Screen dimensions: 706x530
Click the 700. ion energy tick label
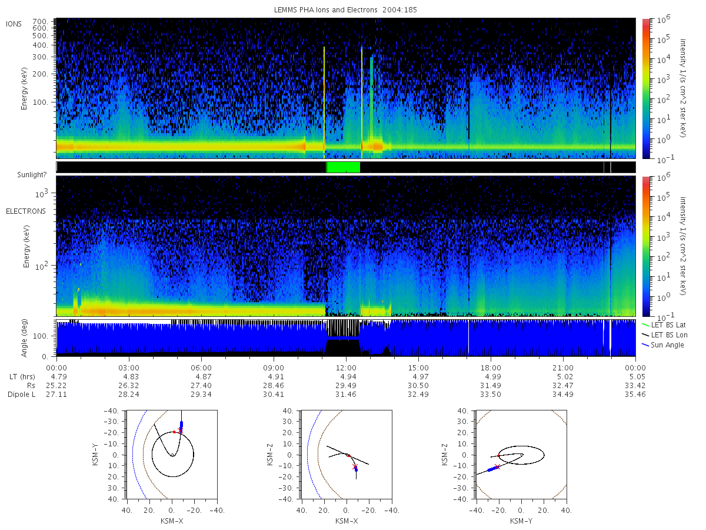pyautogui.click(x=41, y=21)
